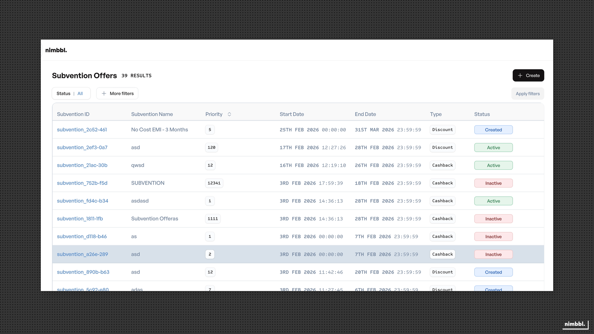
Task: Click the Inactive badge for subvention_752b-f5d
Action: (x=493, y=183)
